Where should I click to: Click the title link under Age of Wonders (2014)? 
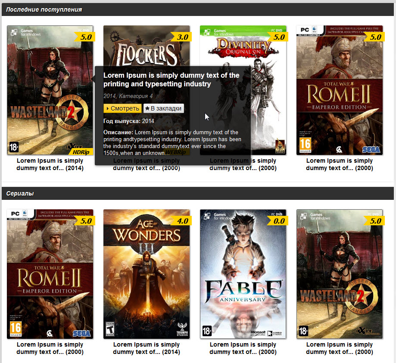[147, 348]
